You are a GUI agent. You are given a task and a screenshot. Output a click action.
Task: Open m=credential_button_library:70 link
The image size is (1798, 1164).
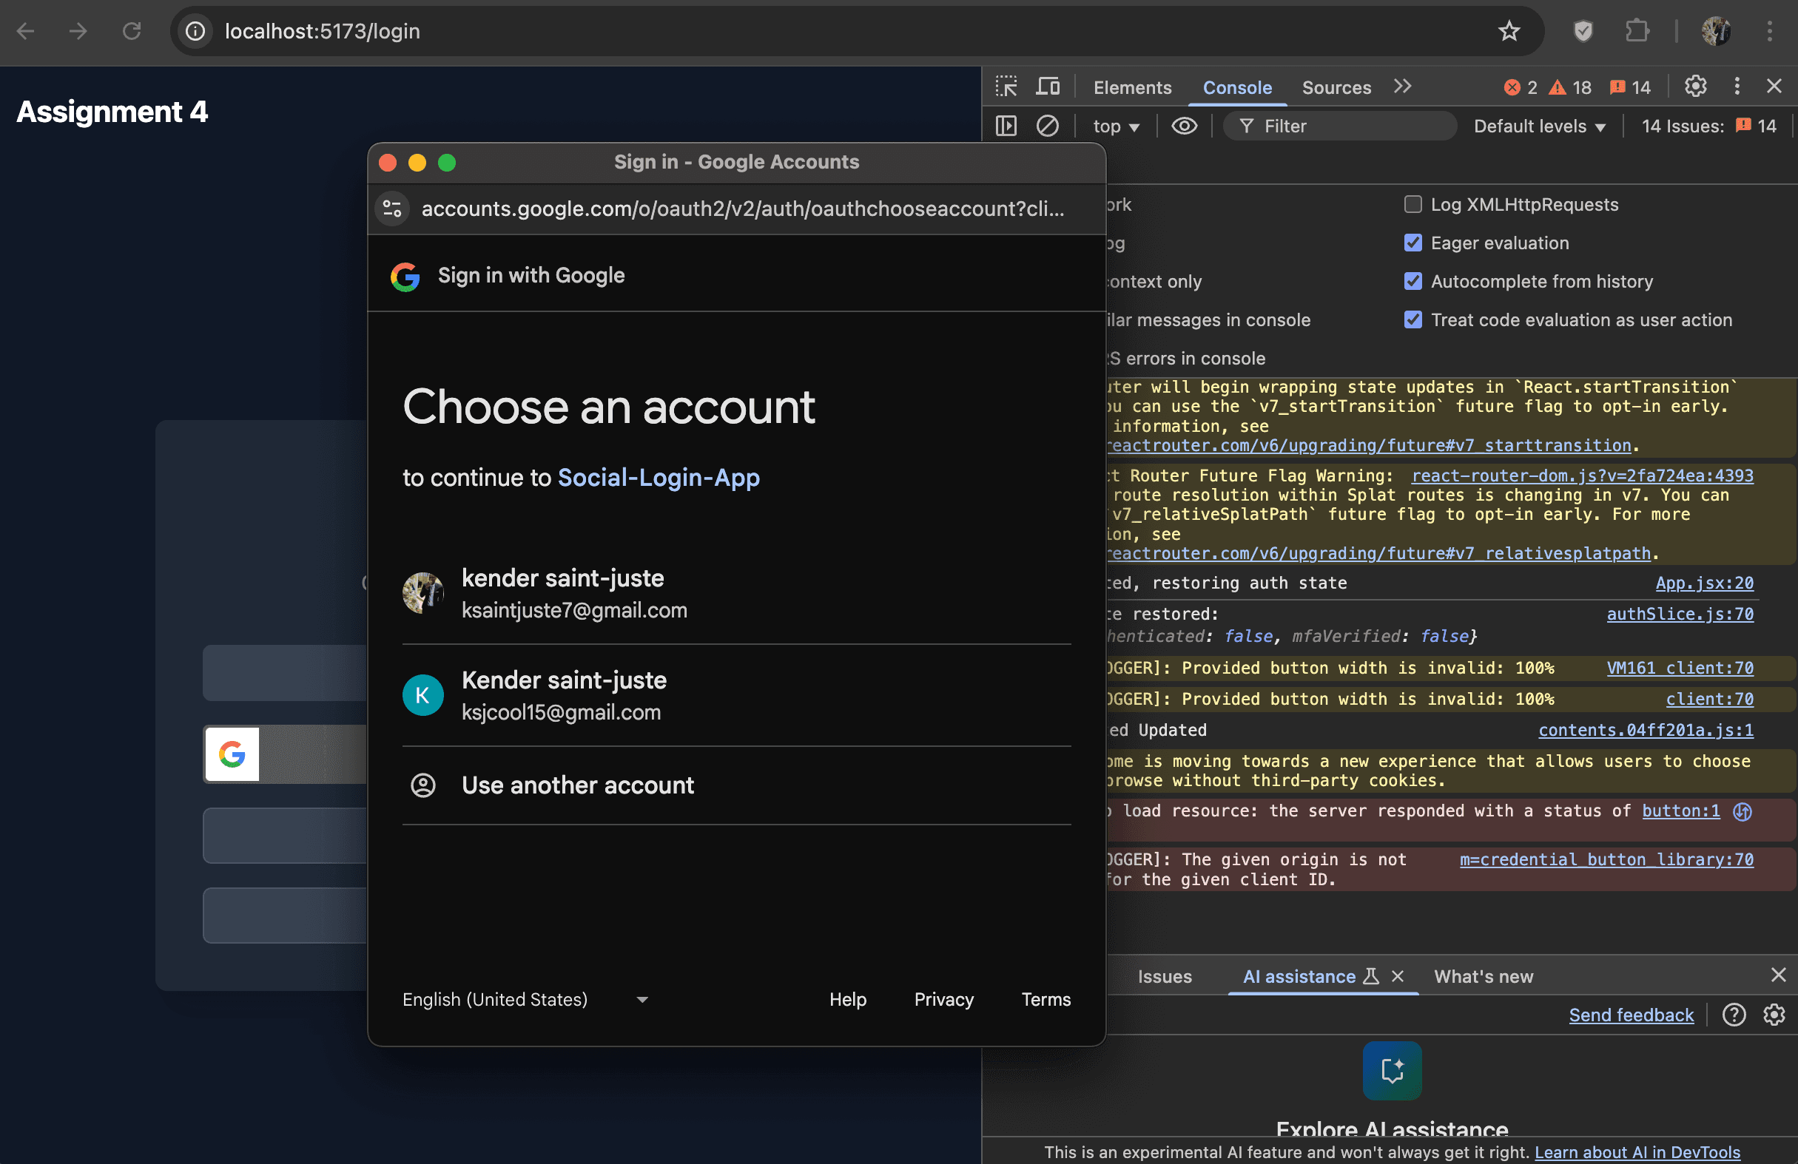1606,859
